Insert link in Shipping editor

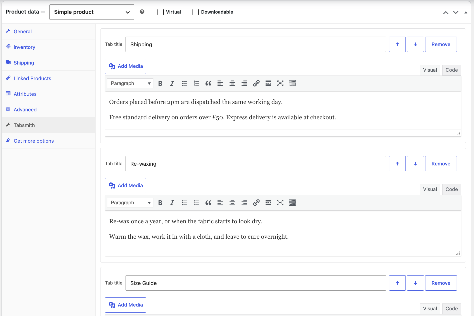pos(256,83)
